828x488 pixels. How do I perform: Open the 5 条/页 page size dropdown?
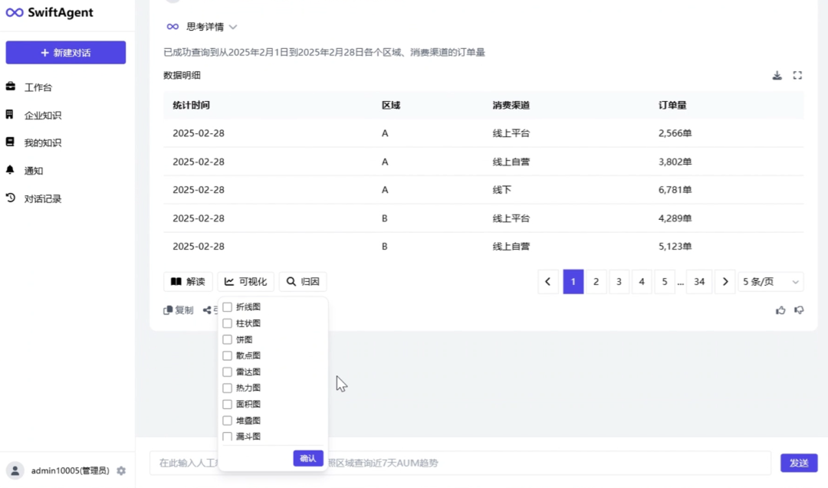[770, 282]
